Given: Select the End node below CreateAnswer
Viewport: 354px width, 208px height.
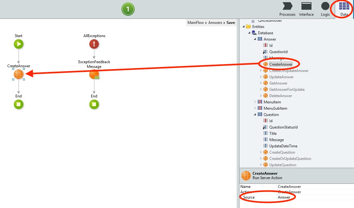Looking at the screenshot, I should tap(19, 104).
